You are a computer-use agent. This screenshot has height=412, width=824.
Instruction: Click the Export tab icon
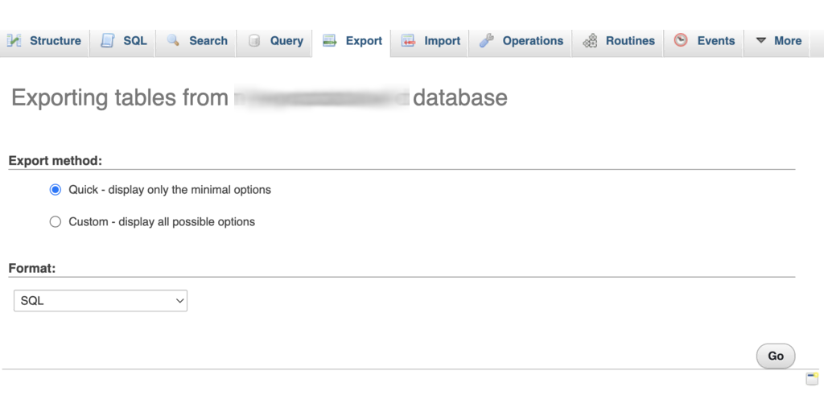[x=329, y=41]
